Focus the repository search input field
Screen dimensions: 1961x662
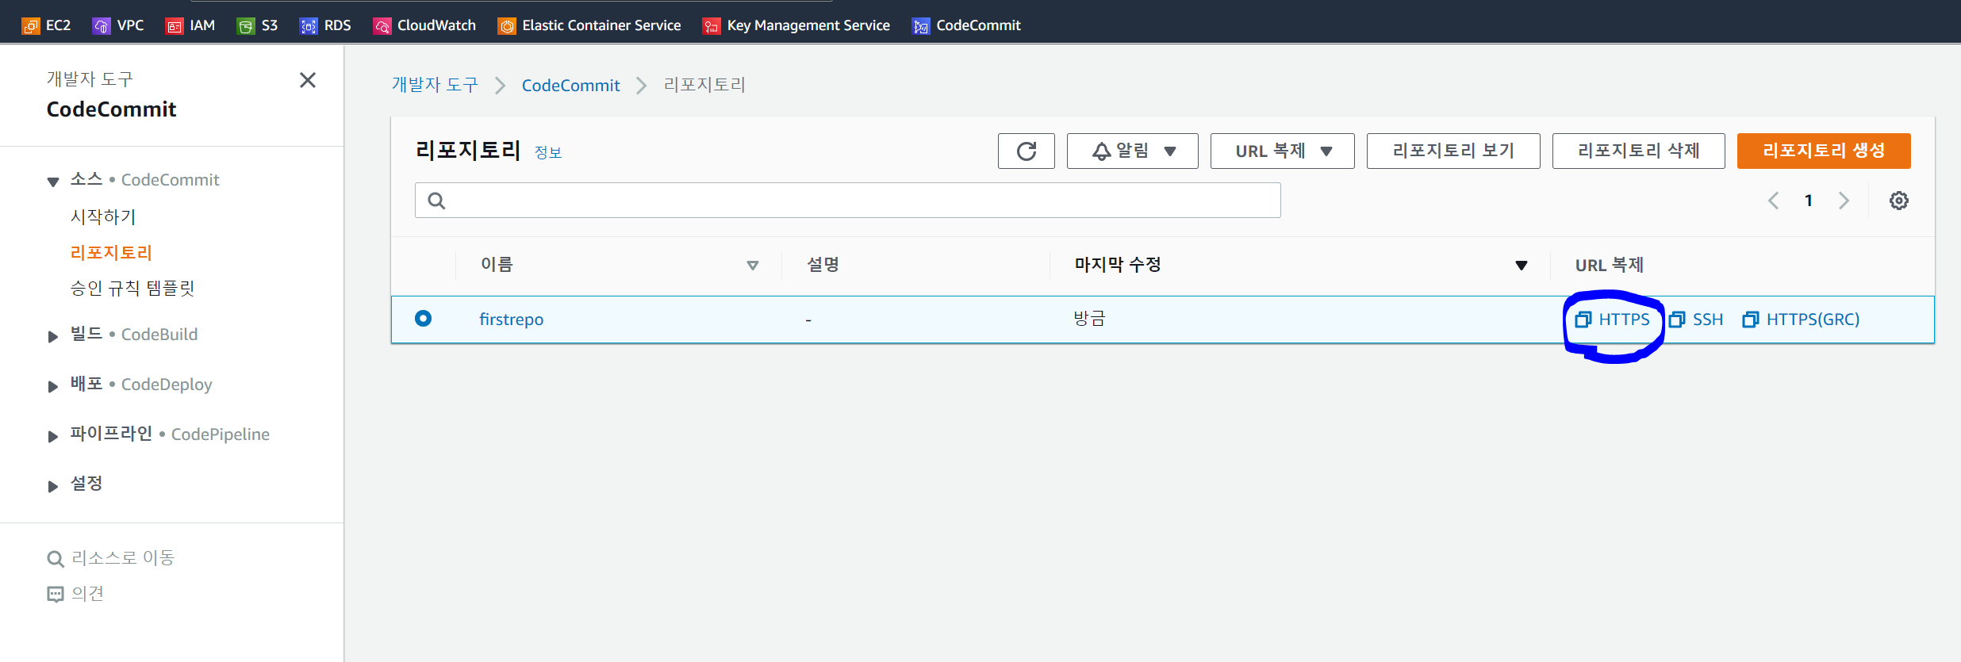[847, 201]
